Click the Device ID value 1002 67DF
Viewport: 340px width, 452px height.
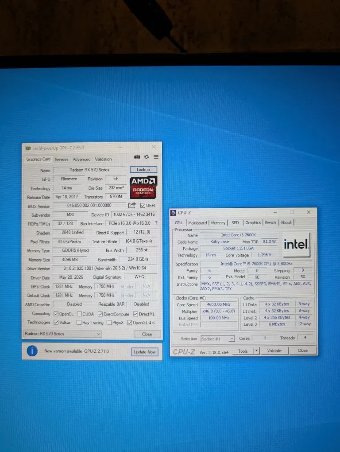pos(134,214)
